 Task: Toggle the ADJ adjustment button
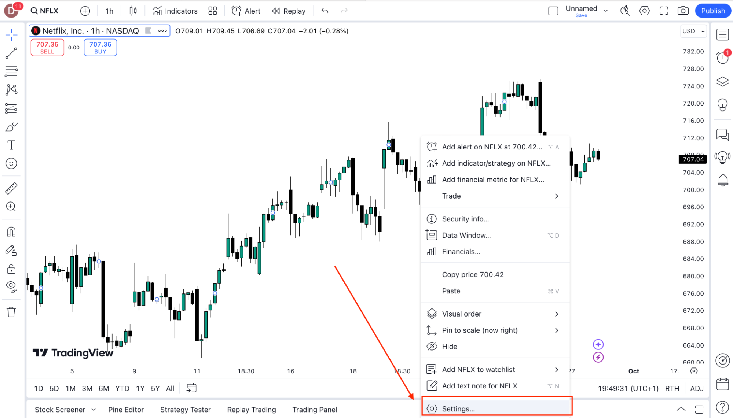point(697,388)
